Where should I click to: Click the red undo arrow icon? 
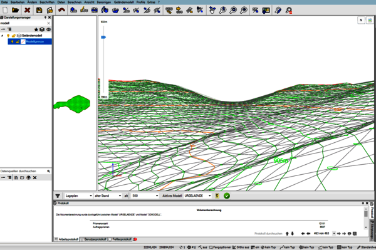61,10
